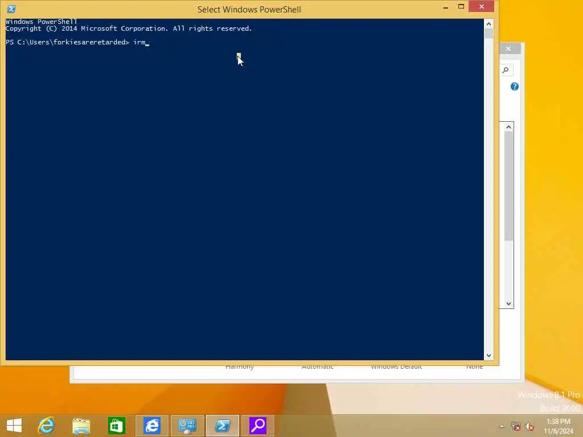Click the PowerShell scrollbar up arrow
583x437 pixels.
pos(488,24)
